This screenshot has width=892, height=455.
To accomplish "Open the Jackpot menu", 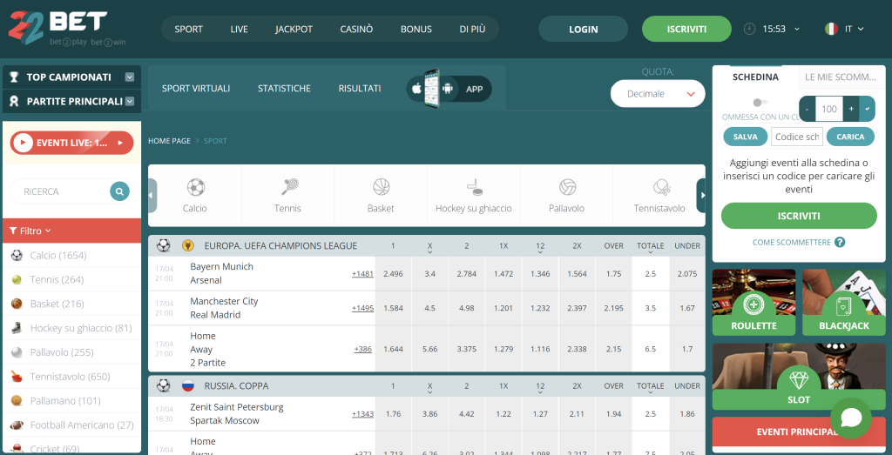I will (x=294, y=29).
